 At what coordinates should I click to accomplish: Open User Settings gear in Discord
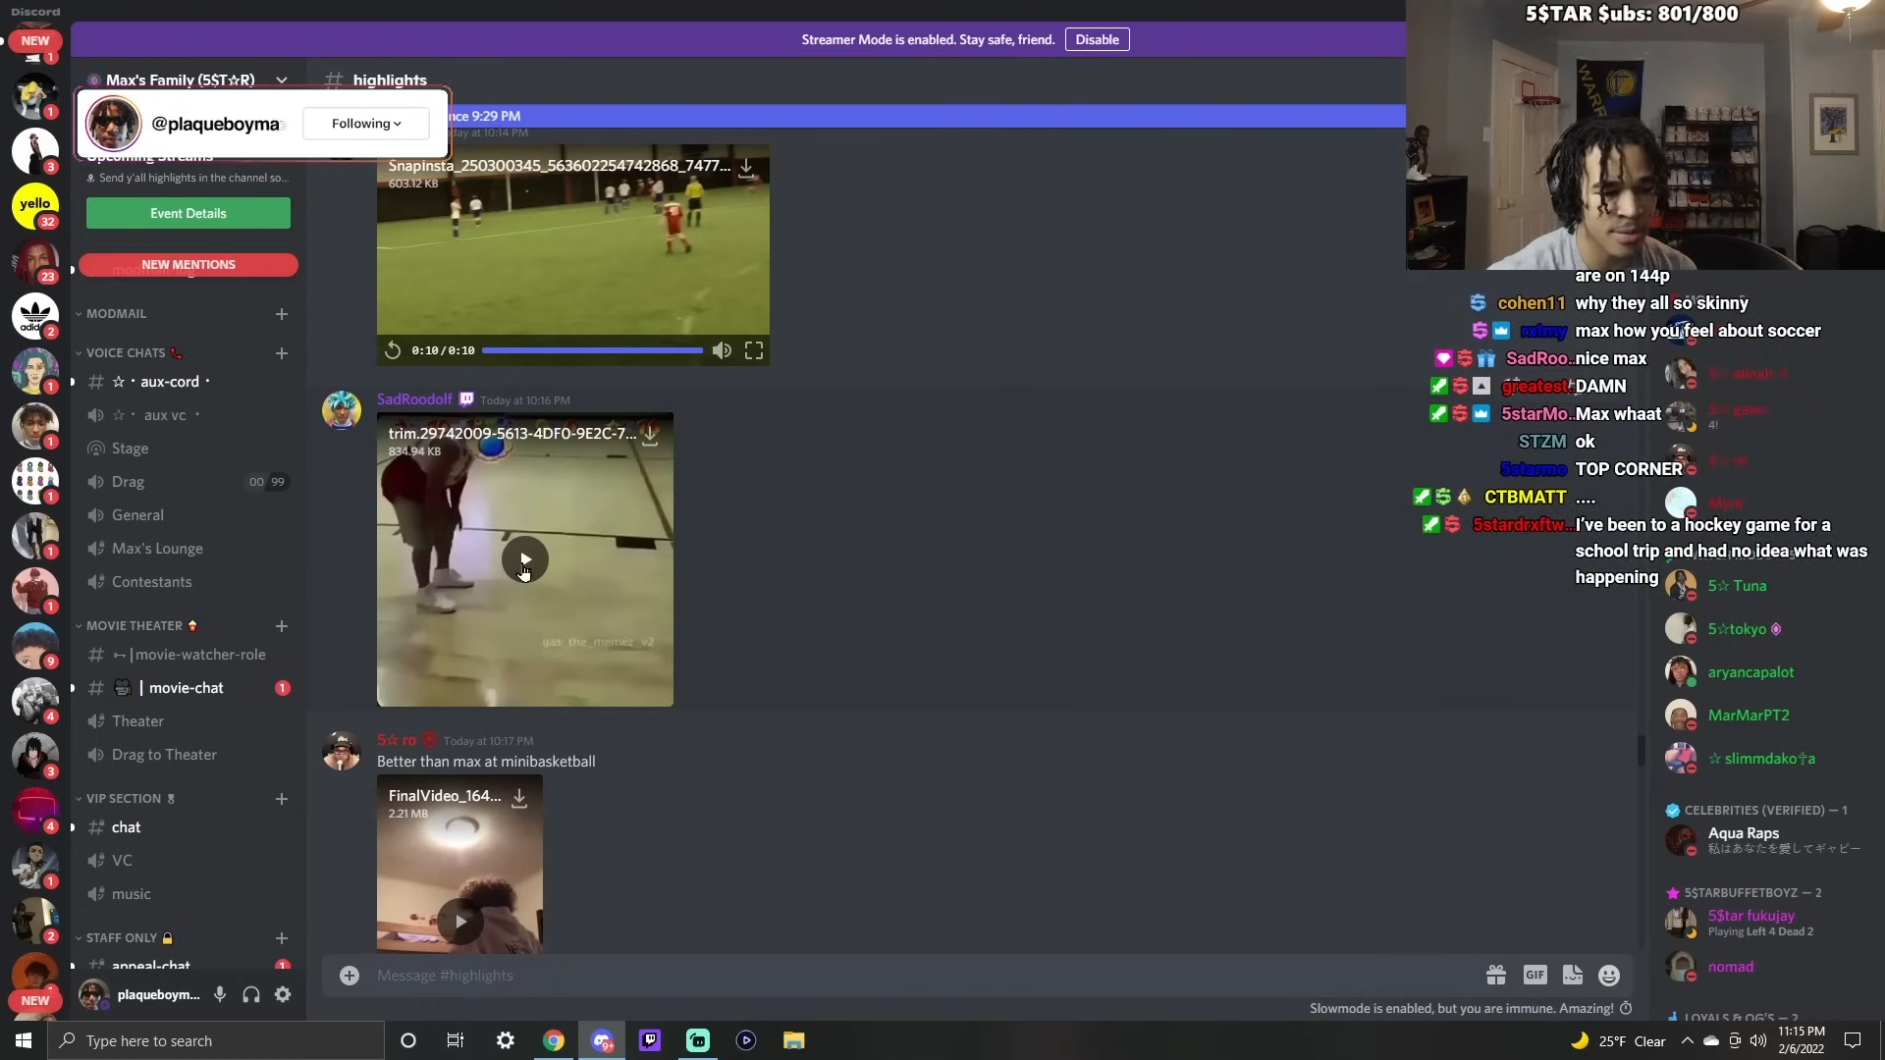click(x=283, y=994)
